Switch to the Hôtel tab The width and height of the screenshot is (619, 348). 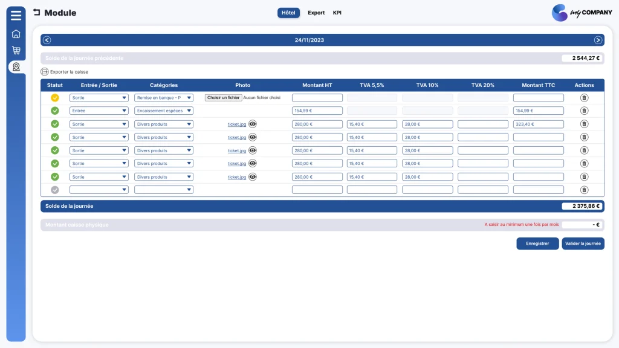pyautogui.click(x=288, y=13)
